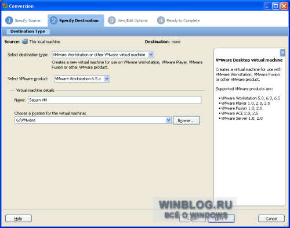290x228 pixels.
Task: Click 'Choose a location for the virtual machine:' label
Action: (x=50, y=113)
